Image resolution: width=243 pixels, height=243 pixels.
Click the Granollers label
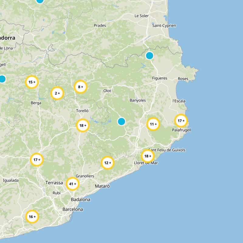coord(85,176)
